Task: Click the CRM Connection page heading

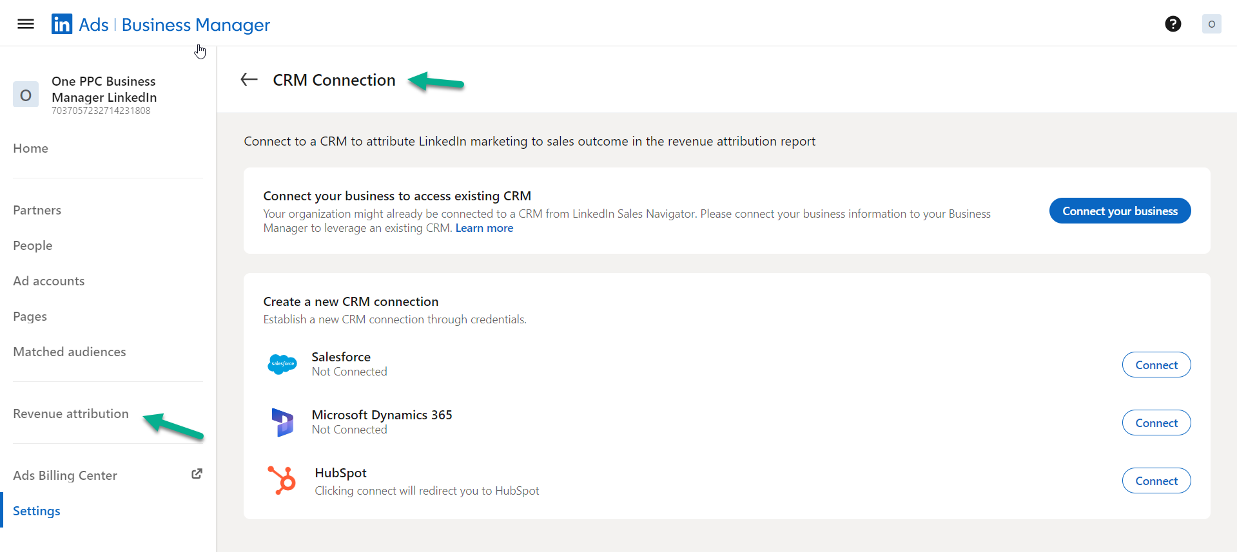Action: 334,80
